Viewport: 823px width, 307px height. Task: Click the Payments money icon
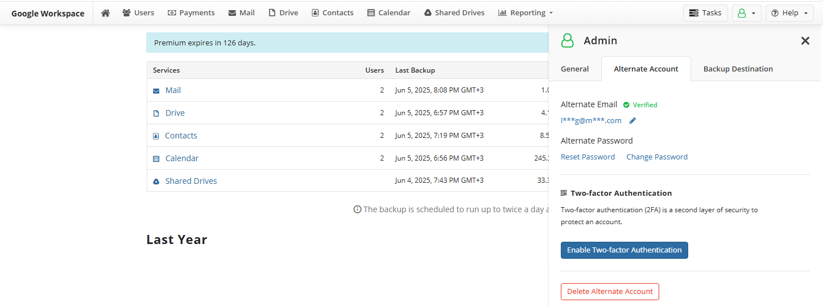172,12
